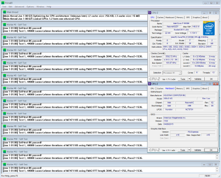Screen dimensions: 221x178
Task: Click Tools button in mainboard CPU-Z window
Action: point(183,150)
